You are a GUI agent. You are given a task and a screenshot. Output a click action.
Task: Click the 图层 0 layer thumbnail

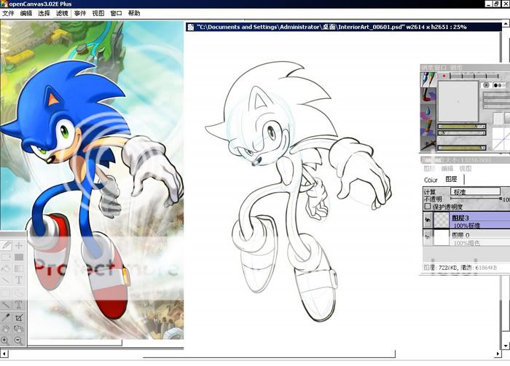click(441, 238)
